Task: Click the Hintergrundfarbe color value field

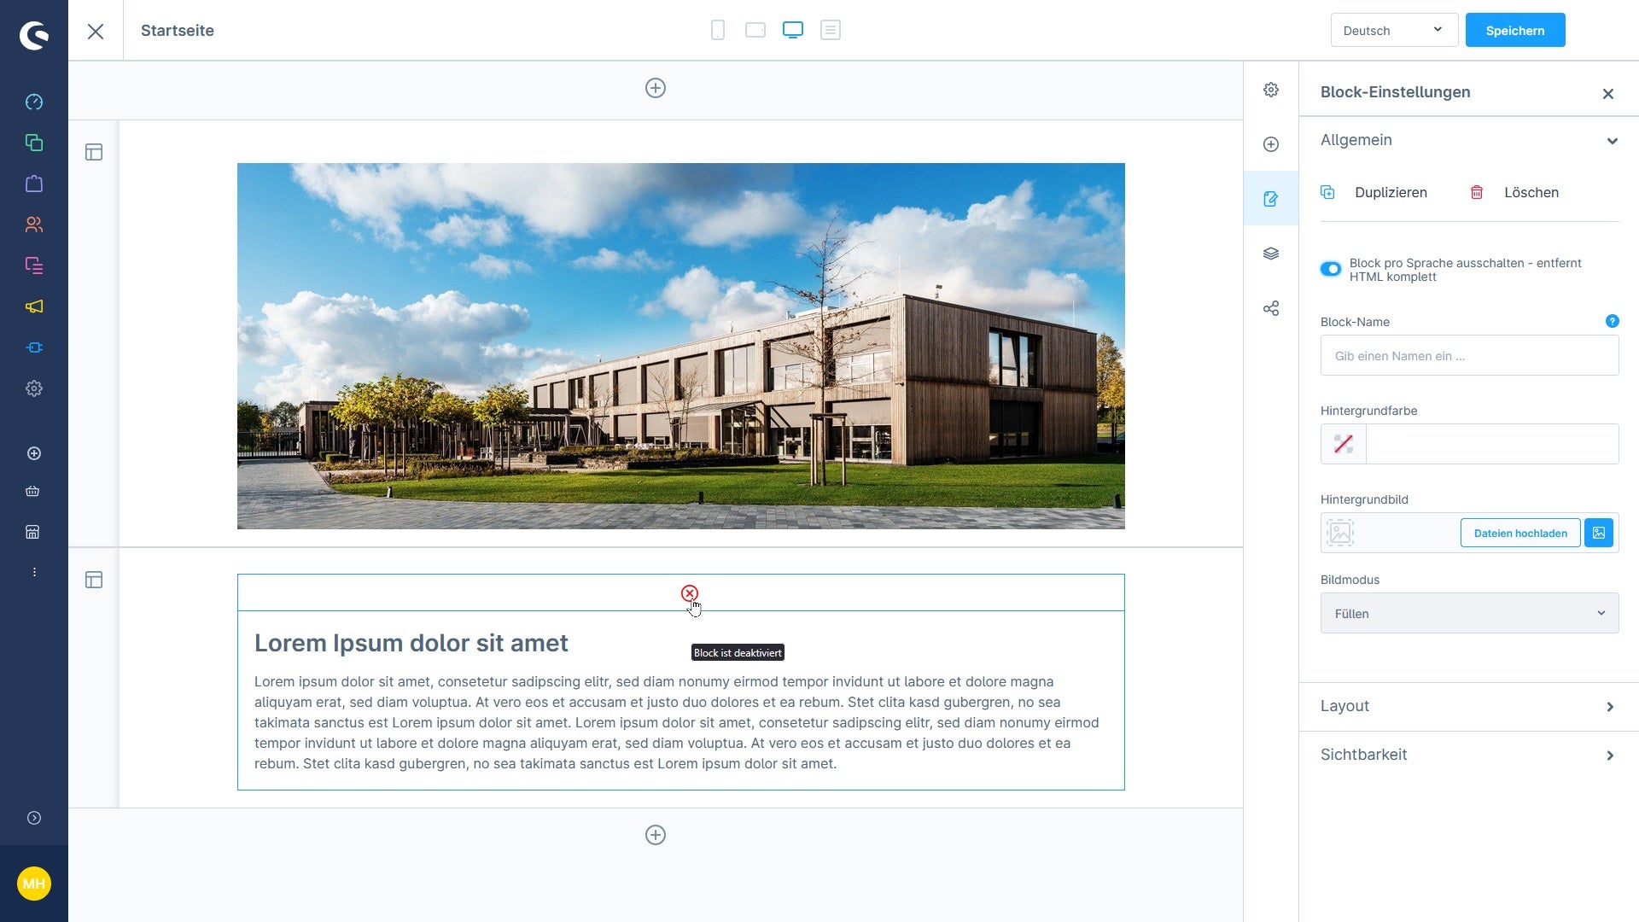Action: (1492, 444)
